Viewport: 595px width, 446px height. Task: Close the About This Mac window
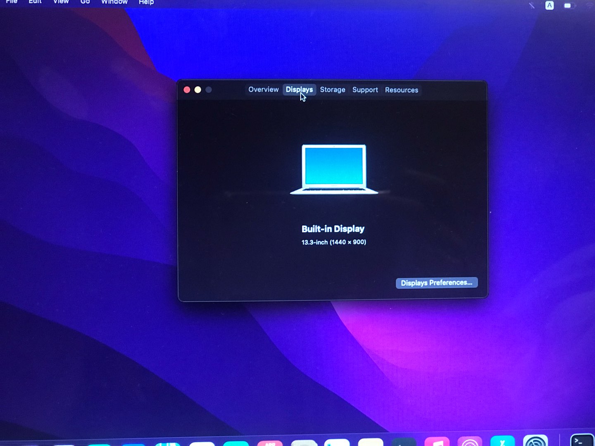coord(187,90)
